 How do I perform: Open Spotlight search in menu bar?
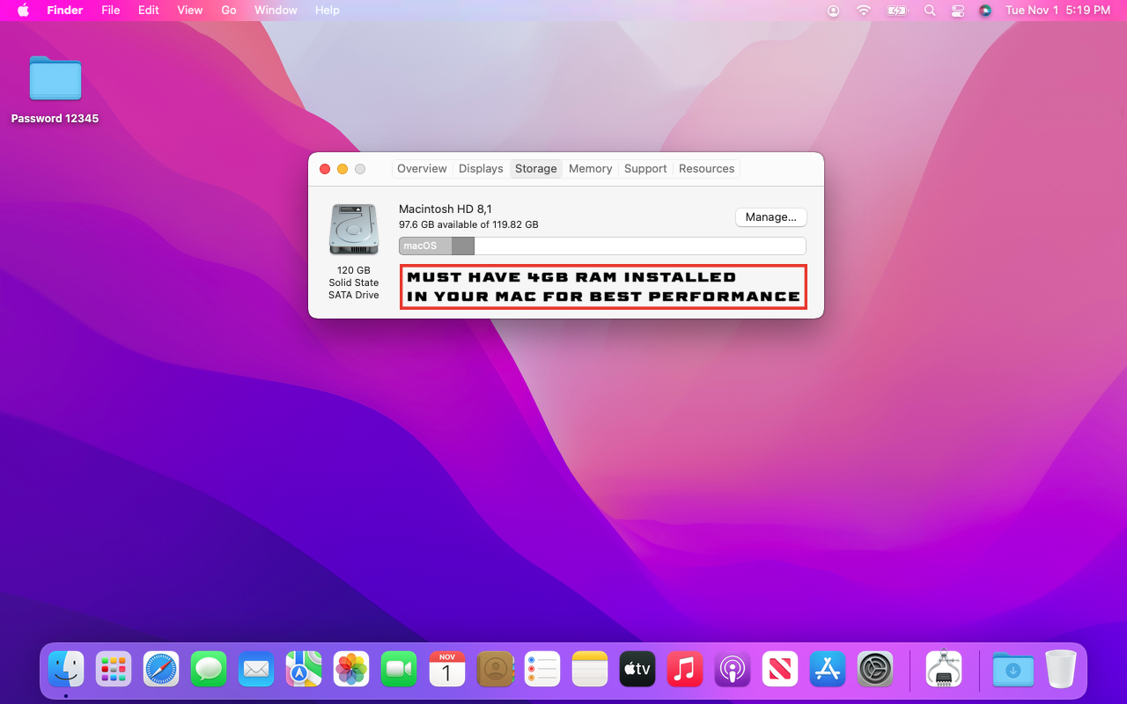[x=929, y=11]
